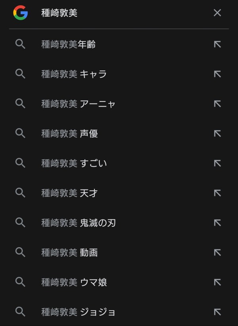This screenshot has height=326, width=238.
Task: Tap arrow icon next to 種崎敦美 声優
Action: click(x=217, y=134)
